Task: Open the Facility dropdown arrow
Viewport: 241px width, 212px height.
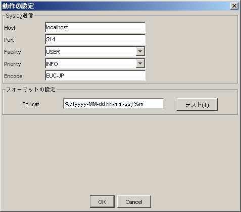Action: click(140, 51)
